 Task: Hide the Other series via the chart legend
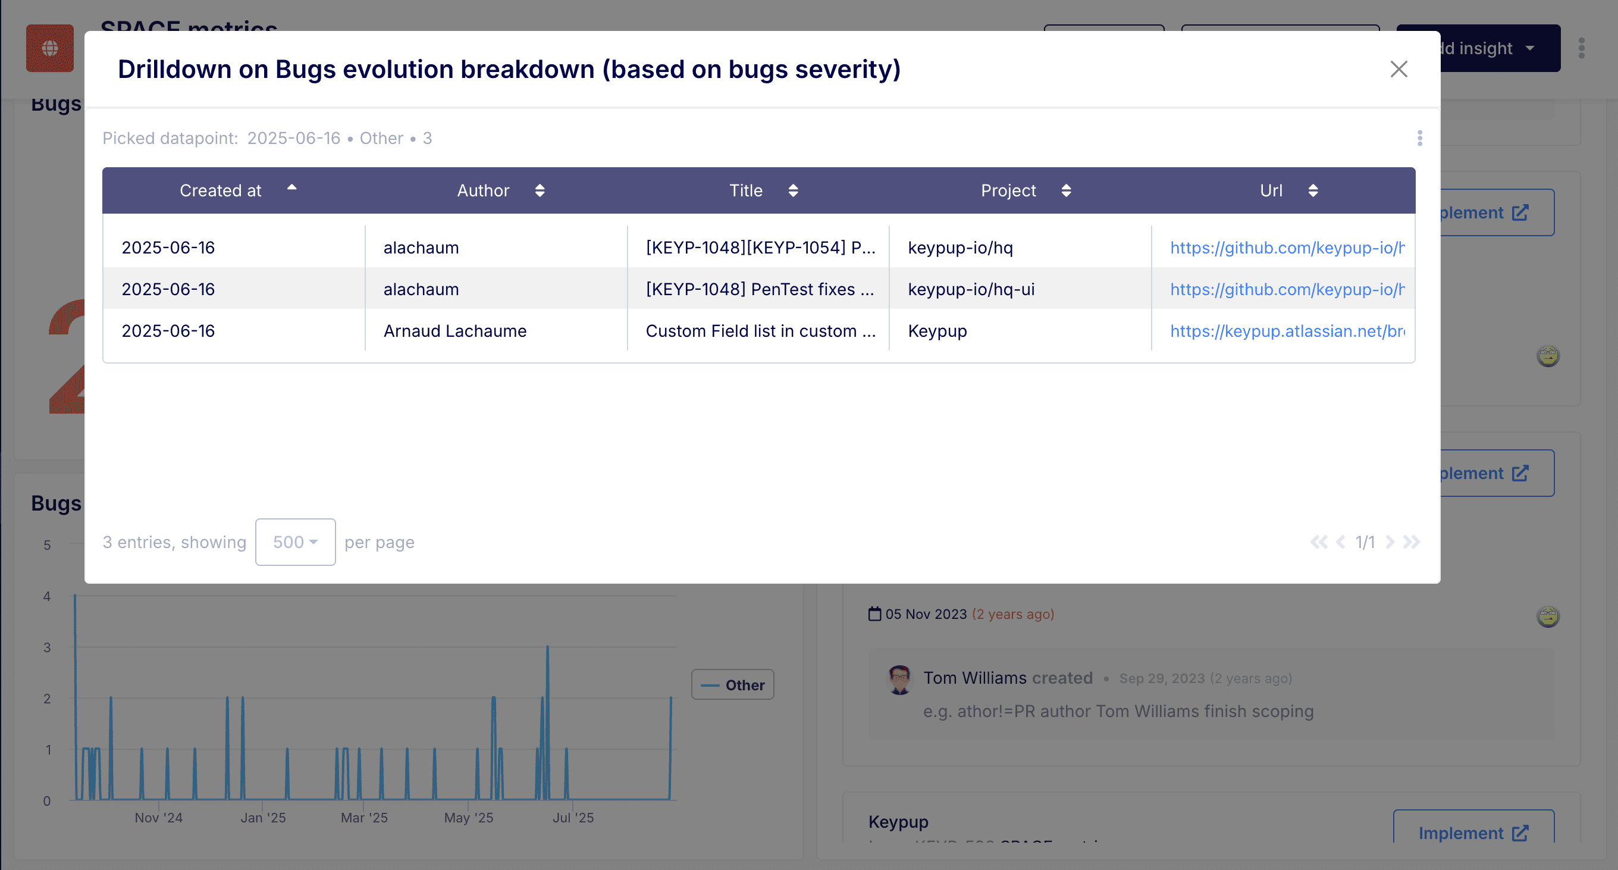(x=732, y=685)
